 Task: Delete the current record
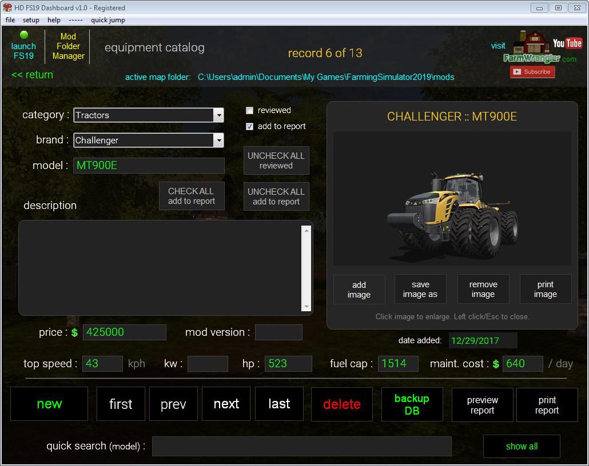pos(341,404)
